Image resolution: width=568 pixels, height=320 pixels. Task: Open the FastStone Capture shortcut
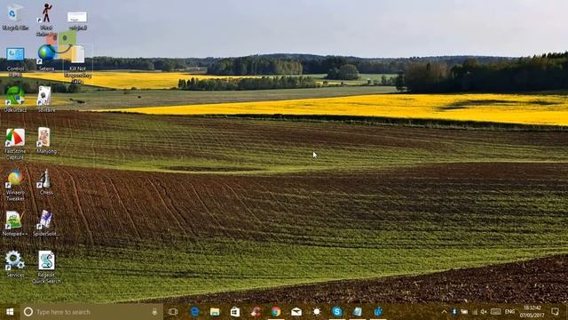(x=15, y=144)
